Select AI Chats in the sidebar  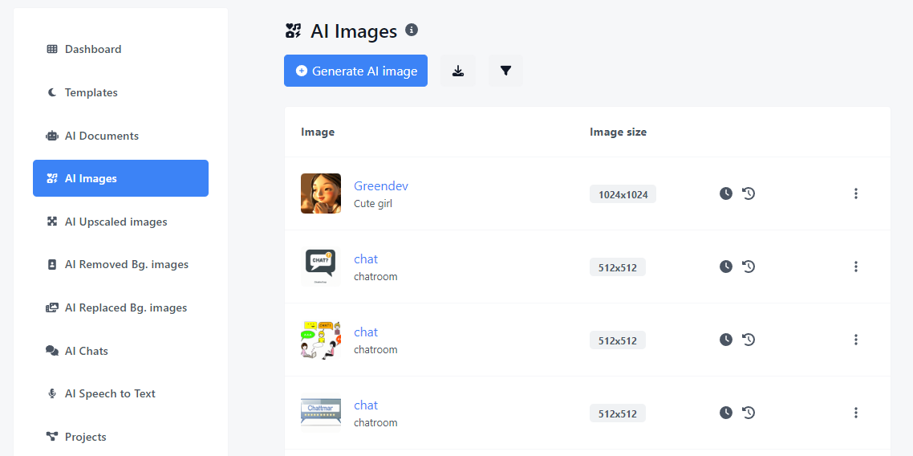tap(87, 351)
